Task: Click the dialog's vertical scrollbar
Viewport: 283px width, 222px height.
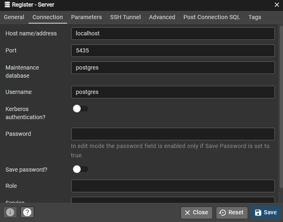Action: tap(281, 107)
